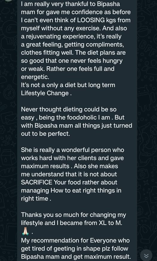Tap the word 'SACRIFICE' in the message
The height and width of the screenshot is (261, 157).
36,182
